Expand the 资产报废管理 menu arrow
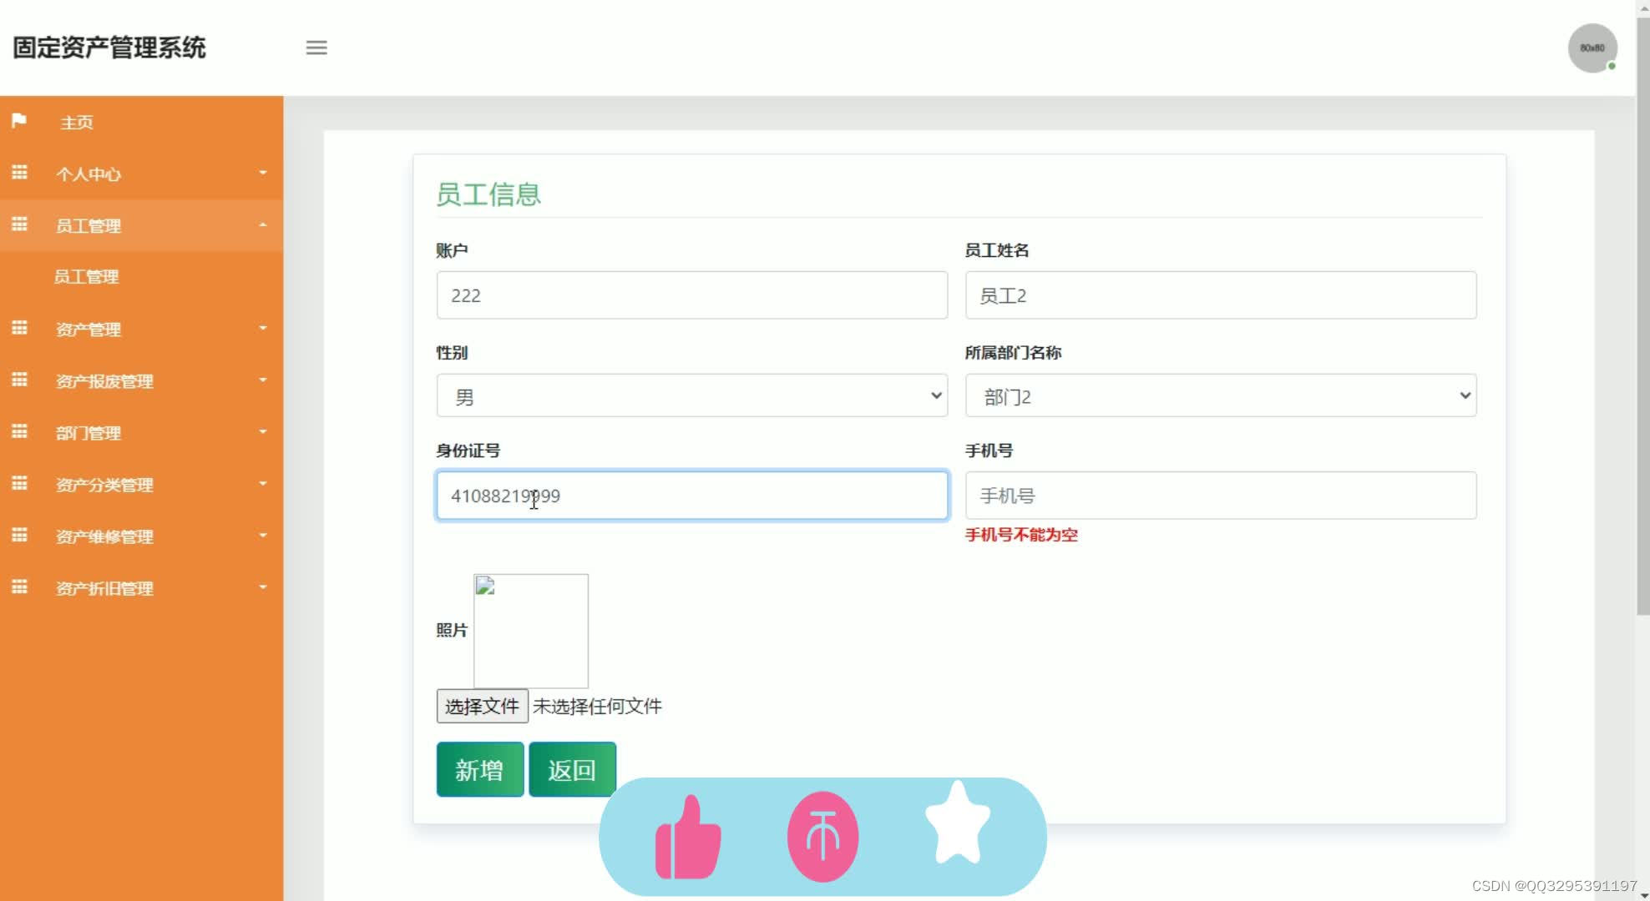Viewport: 1650px width, 901px height. [x=263, y=380]
